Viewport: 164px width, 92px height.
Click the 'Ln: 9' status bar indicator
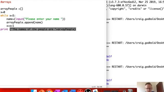coord(94,87)
